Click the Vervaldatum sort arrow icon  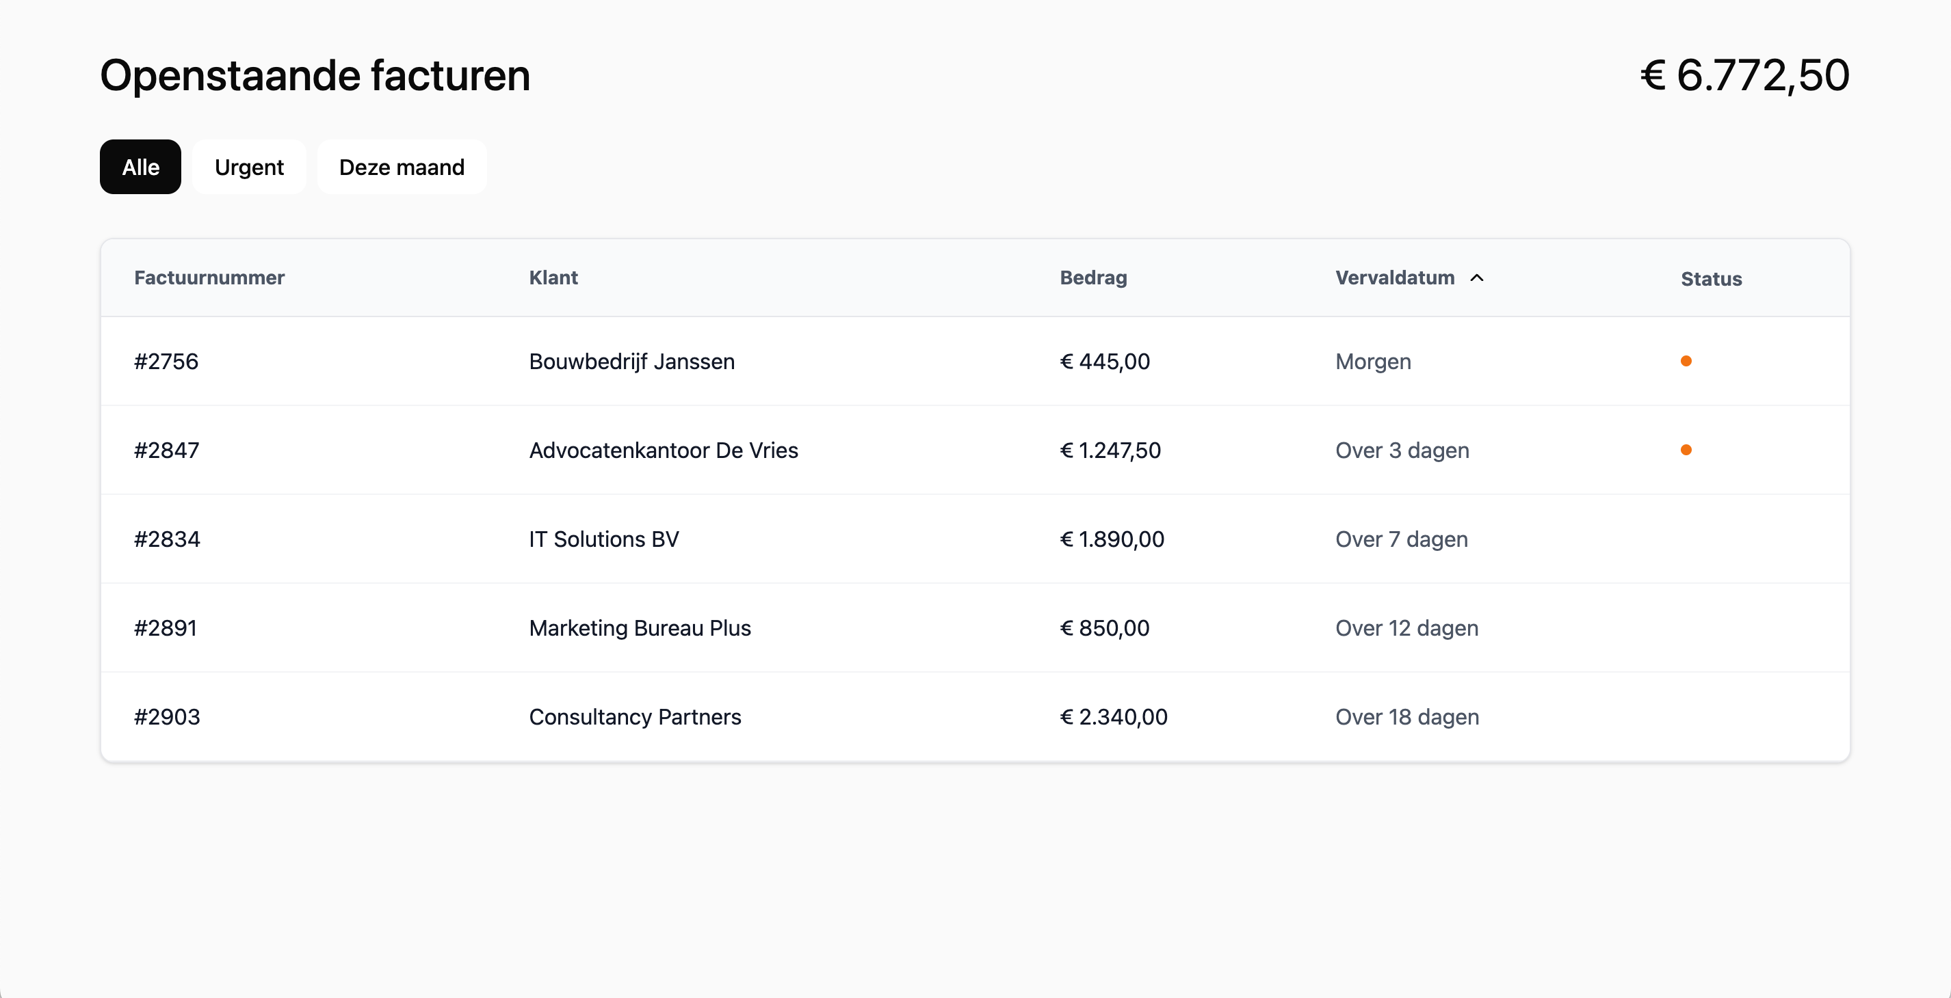point(1476,278)
